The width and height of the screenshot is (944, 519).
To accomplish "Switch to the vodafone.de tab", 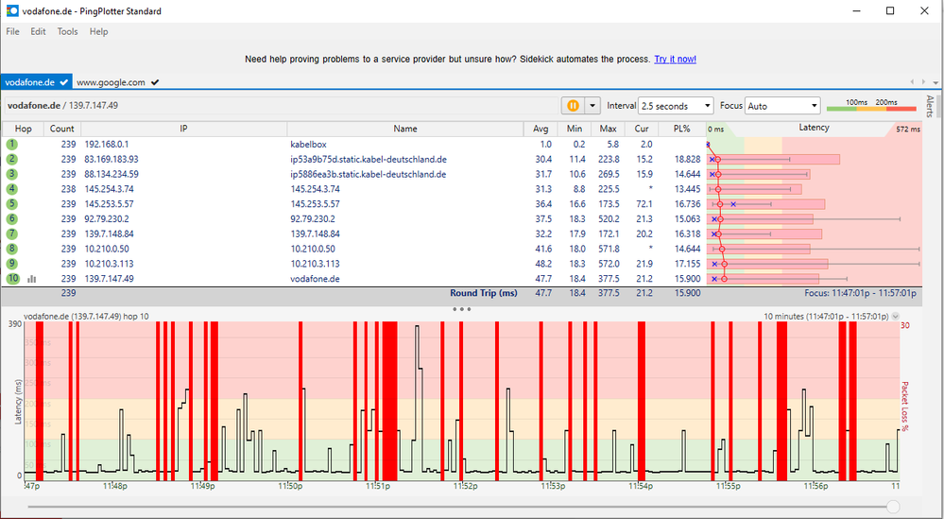I will click(x=36, y=82).
